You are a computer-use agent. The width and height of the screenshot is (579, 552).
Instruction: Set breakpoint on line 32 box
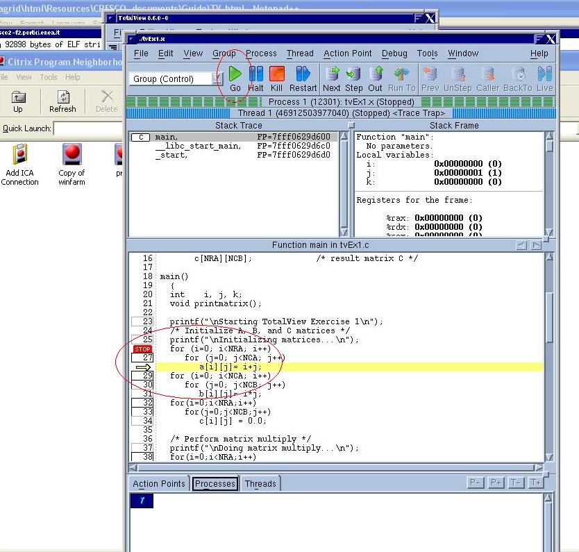[142, 403]
